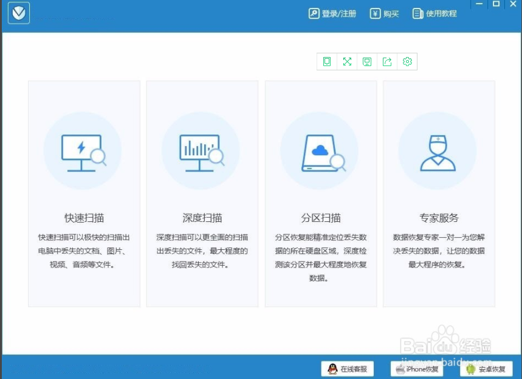Click the description text under 分区扫描

point(321,258)
